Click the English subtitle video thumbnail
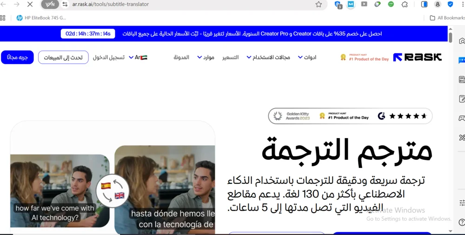Screen dimensions: 465x235 60,191
